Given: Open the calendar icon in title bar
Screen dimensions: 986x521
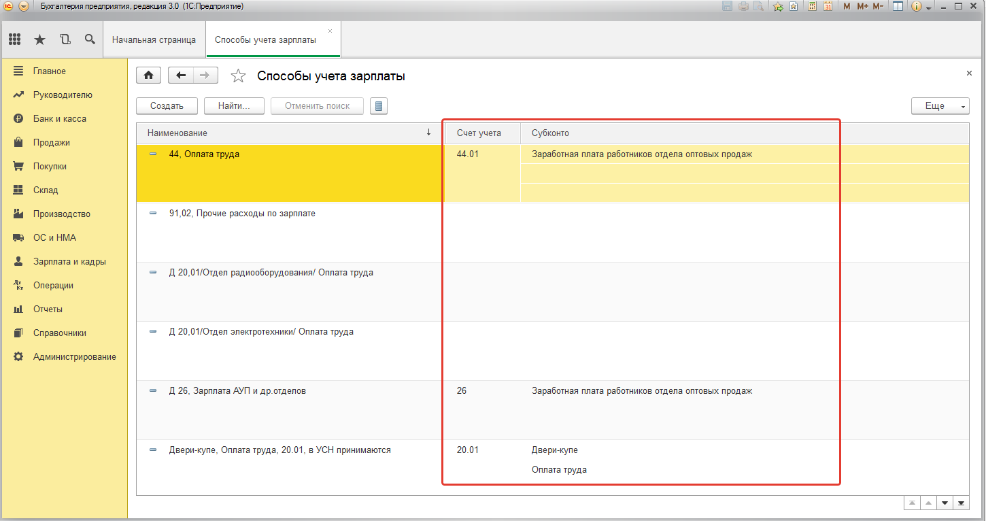Looking at the screenshot, I should (828, 6).
